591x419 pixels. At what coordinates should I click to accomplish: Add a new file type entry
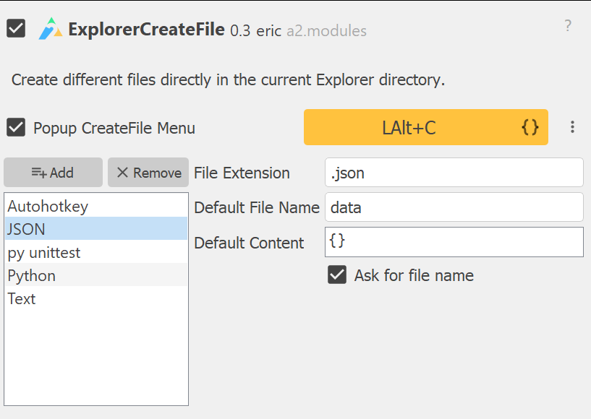coord(53,173)
